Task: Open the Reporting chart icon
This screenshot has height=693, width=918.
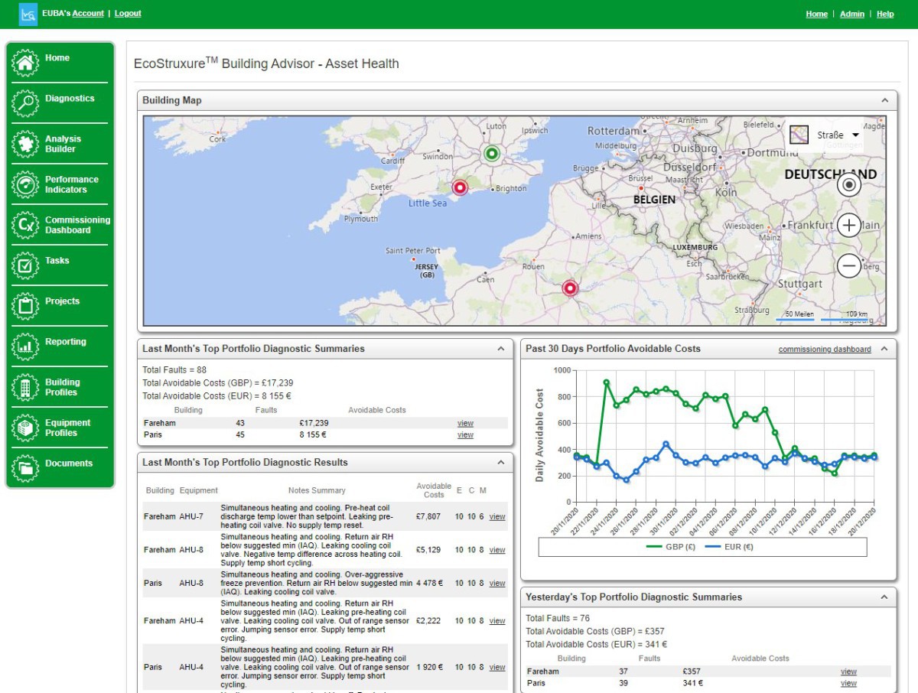Action: tap(26, 346)
